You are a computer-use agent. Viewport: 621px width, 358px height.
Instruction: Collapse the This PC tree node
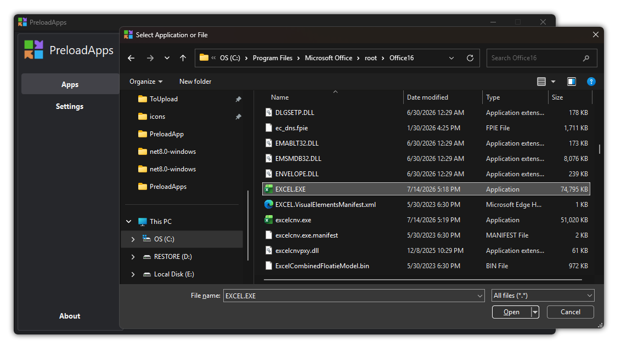129,222
